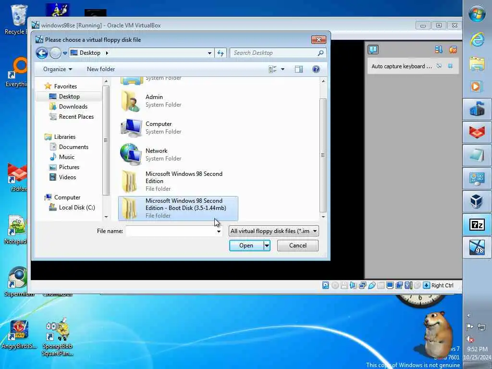The image size is (492, 369).
Task: Click the VirtualBox network adapters status icon
Action: coord(362,285)
